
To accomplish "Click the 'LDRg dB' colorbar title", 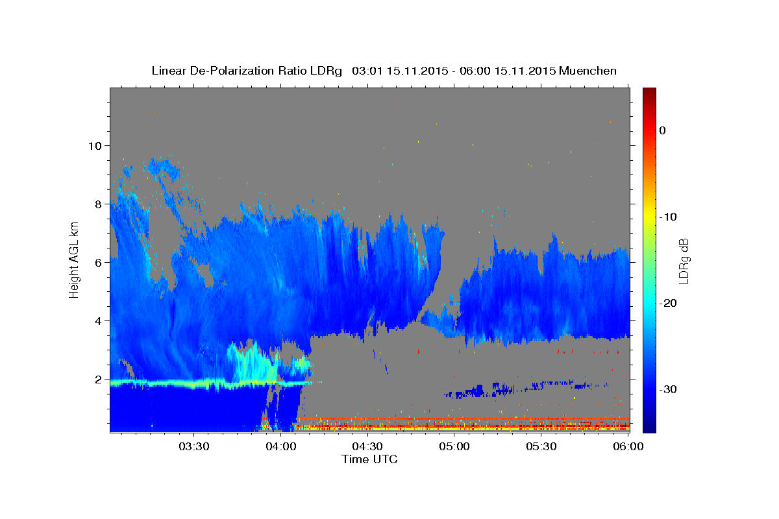I will point(684,261).
